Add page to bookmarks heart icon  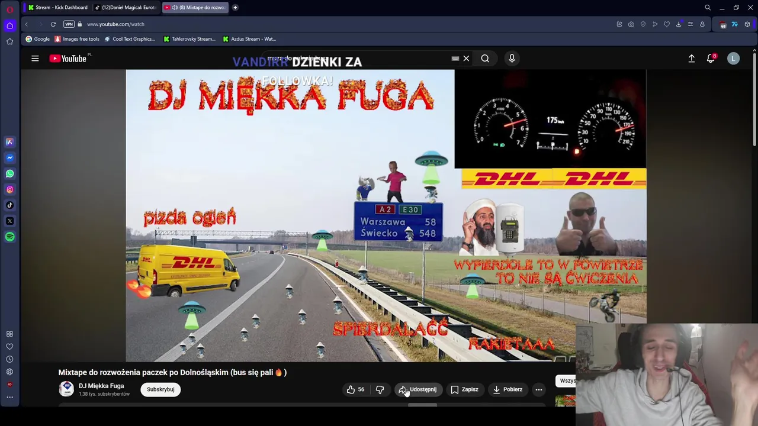667,24
